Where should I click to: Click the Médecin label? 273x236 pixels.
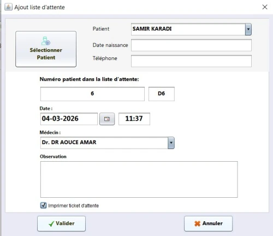point(50,132)
